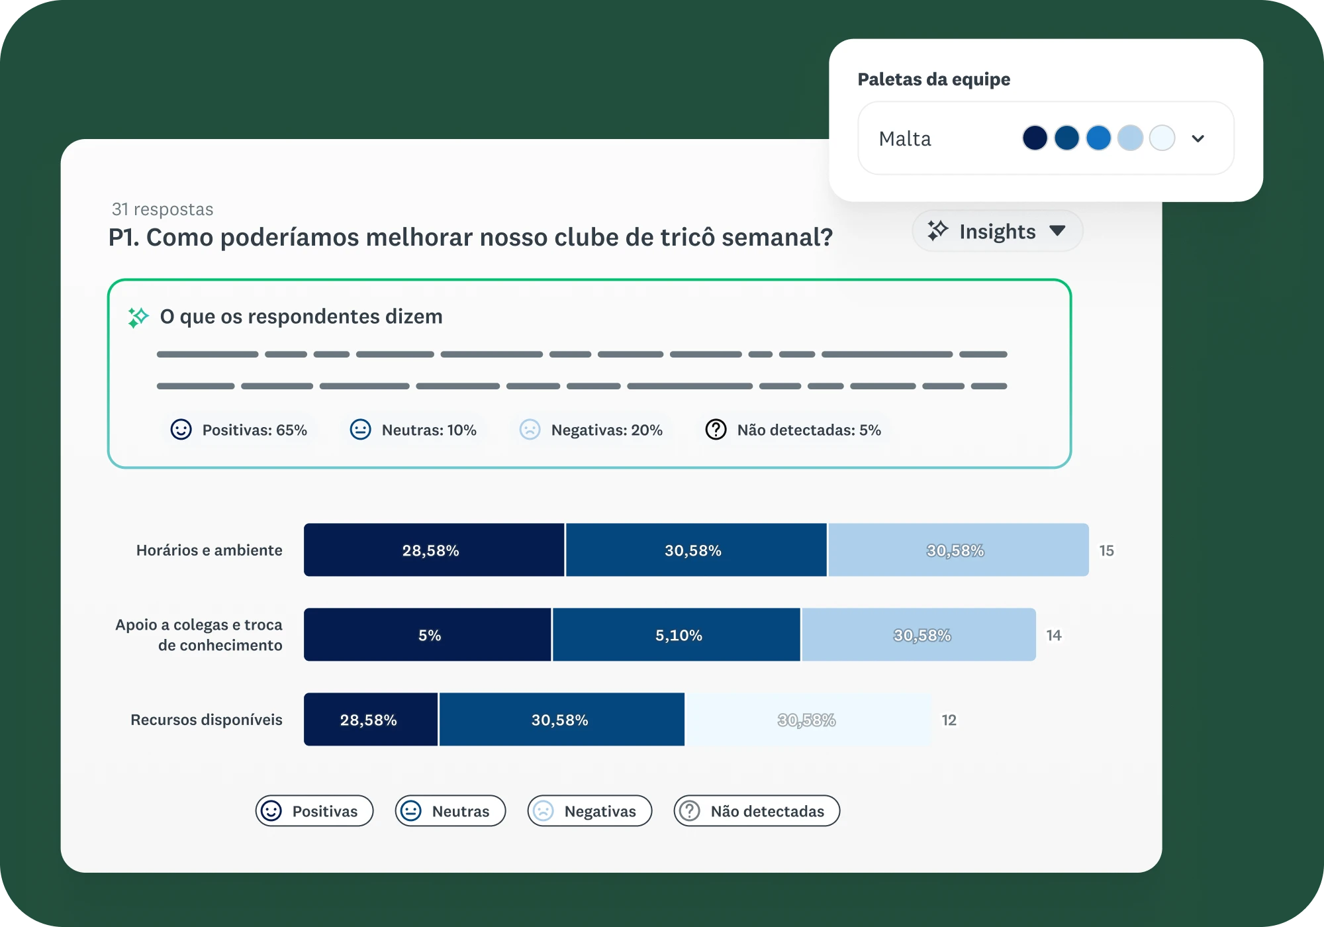This screenshot has height=927, width=1324.
Task: Click the smiley icon in Positivas legend
Action: tap(271, 811)
